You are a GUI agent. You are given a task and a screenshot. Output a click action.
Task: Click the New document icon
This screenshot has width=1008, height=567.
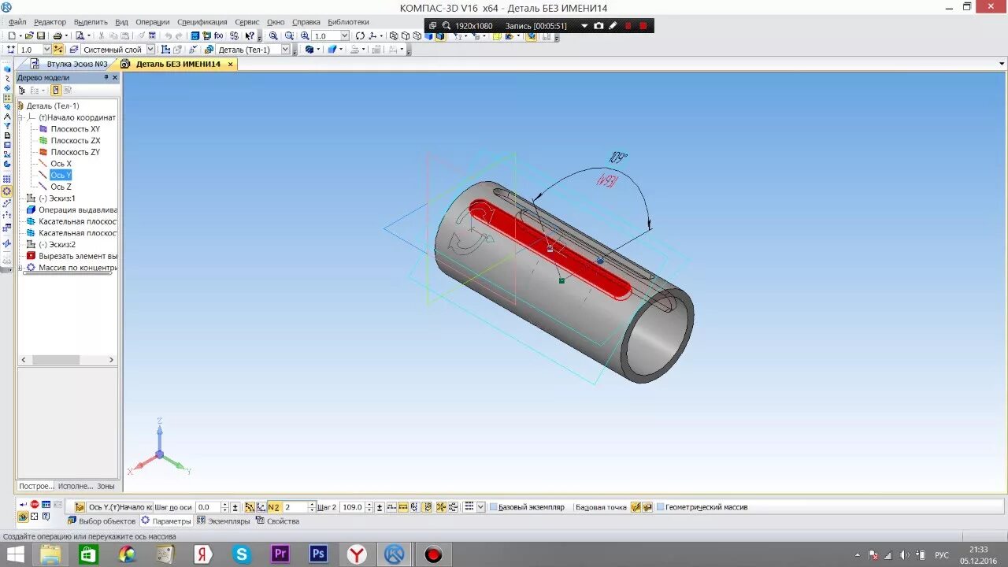pos(12,36)
